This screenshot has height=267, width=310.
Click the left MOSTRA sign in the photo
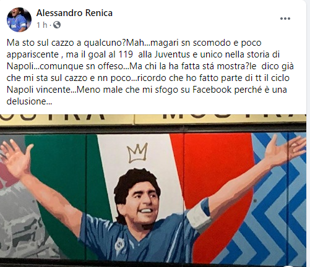click(x=53, y=118)
